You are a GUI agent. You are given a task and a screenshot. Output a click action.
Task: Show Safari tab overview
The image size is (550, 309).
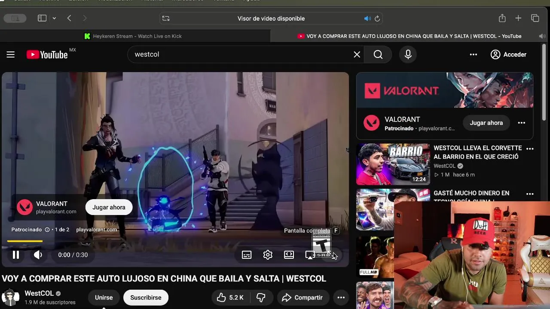click(x=535, y=18)
